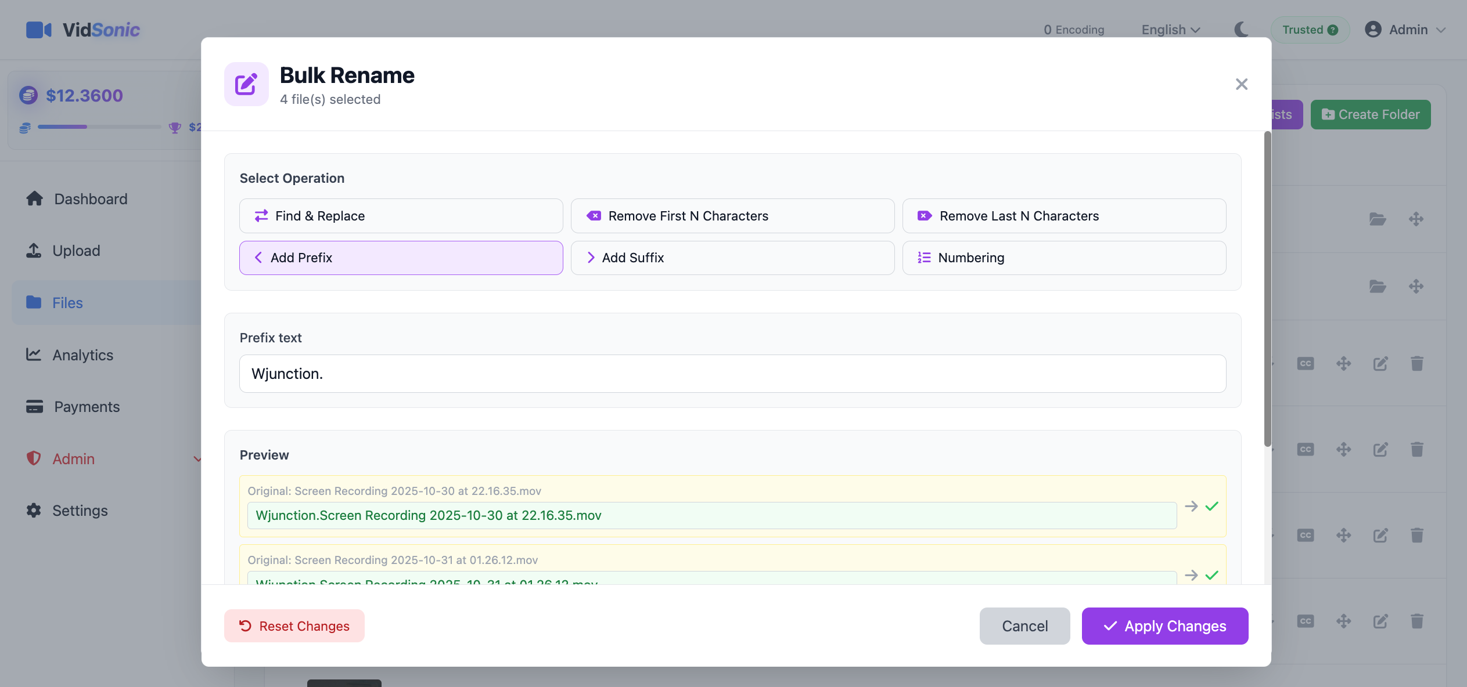This screenshot has width=1467, height=687.
Task: Open the English language dropdown
Action: click(1170, 30)
